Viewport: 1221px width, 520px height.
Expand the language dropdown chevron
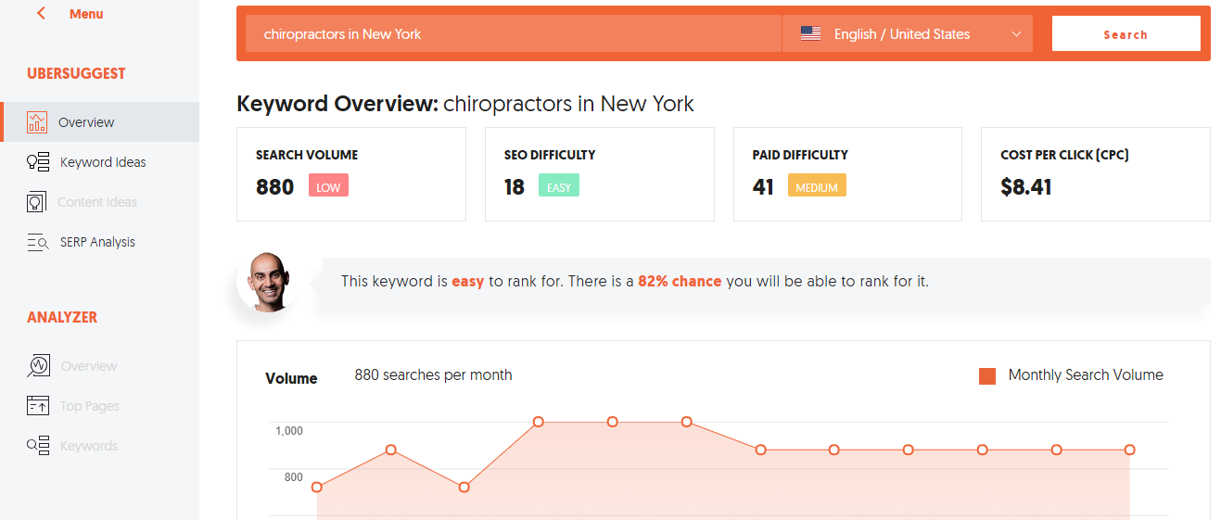click(1016, 34)
